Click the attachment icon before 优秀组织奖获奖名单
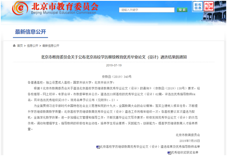Image resolution: width=227 pixels, height=156 pixels. (x=169, y=153)
